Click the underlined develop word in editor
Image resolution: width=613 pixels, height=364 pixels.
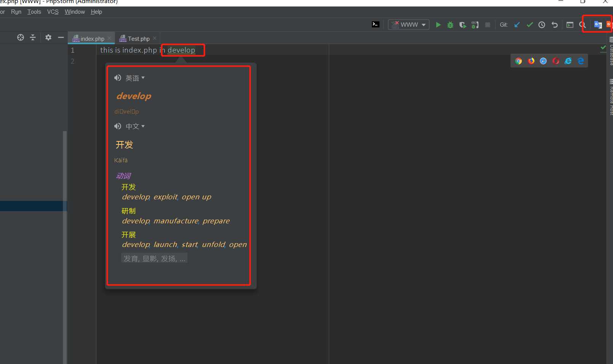pos(181,50)
